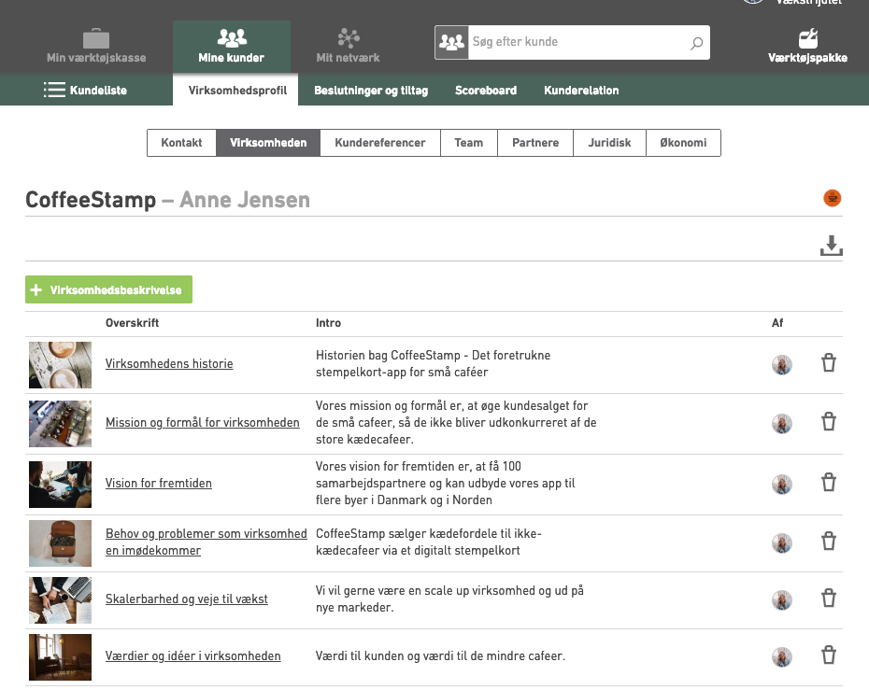Delete the Værdier og idéer row

829,655
